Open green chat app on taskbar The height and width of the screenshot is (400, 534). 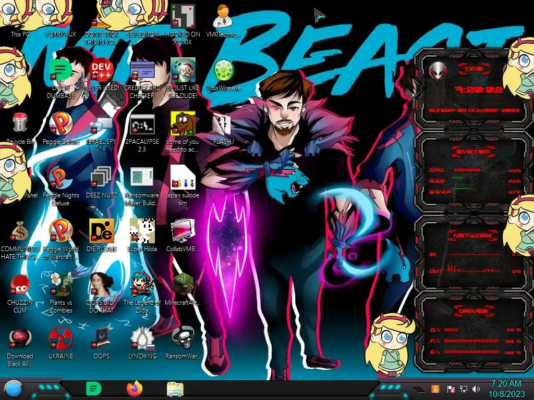(x=94, y=389)
